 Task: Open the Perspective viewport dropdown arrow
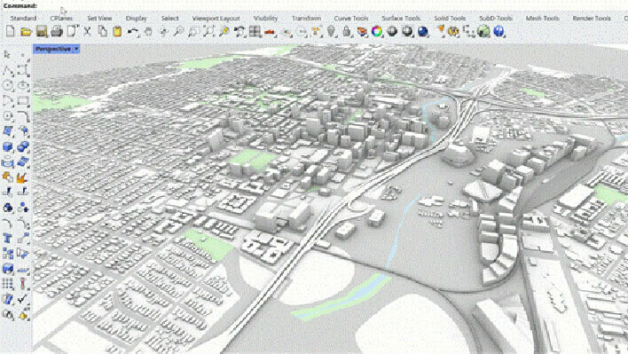click(76, 49)
